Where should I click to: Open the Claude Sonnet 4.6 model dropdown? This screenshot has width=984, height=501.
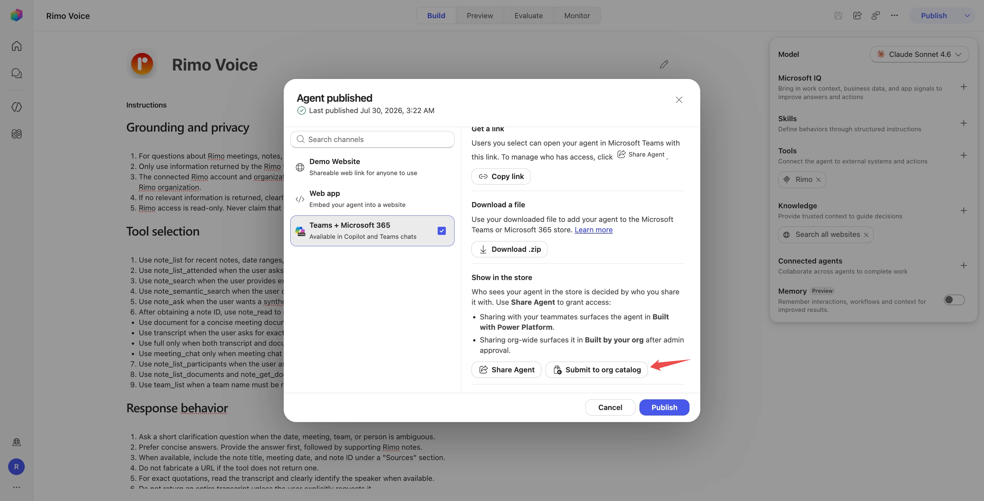click(x=919, y=54)
